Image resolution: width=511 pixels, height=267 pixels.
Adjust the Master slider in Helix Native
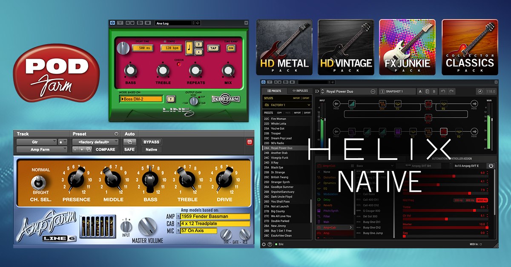click(x=445, y=227)
